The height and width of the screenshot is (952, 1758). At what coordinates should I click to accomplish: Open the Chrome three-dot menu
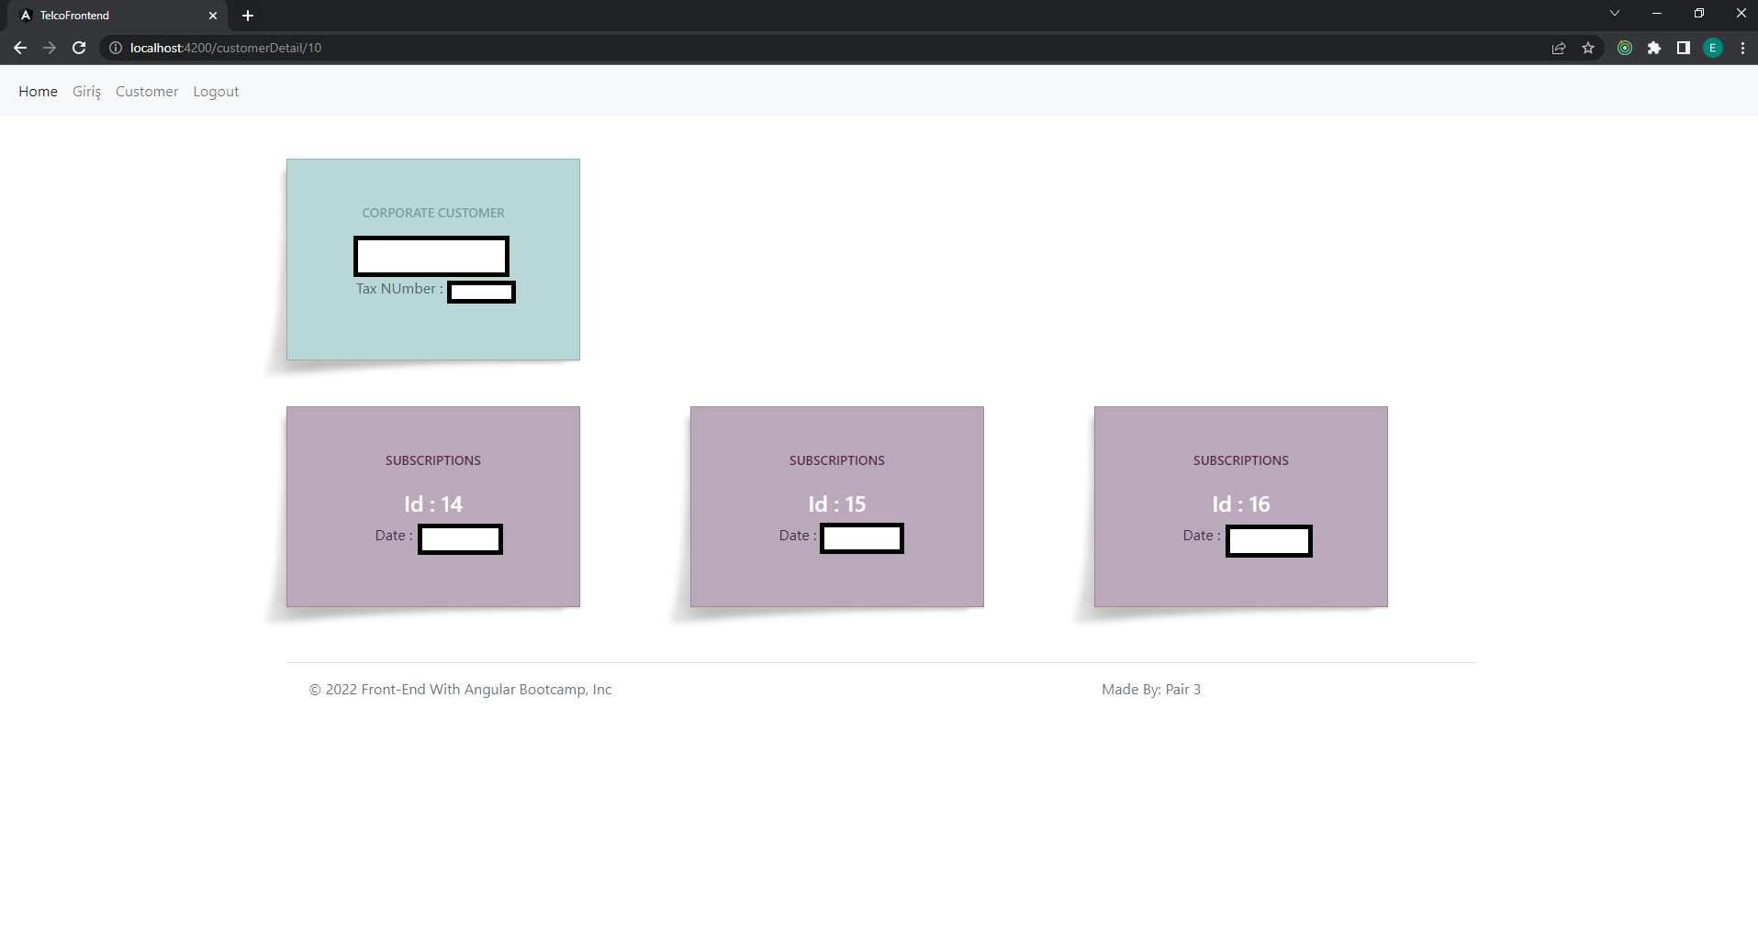tap(1742, 48)
